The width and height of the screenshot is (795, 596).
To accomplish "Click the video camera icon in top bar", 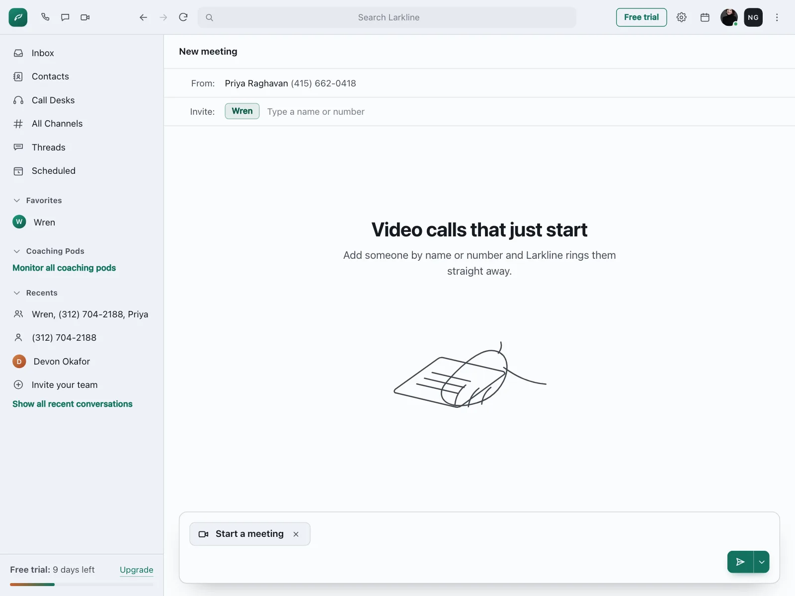I will tap(85, 17).
